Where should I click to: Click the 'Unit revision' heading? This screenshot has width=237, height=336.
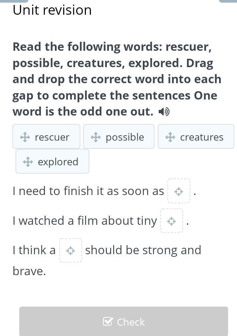point(52,10)
